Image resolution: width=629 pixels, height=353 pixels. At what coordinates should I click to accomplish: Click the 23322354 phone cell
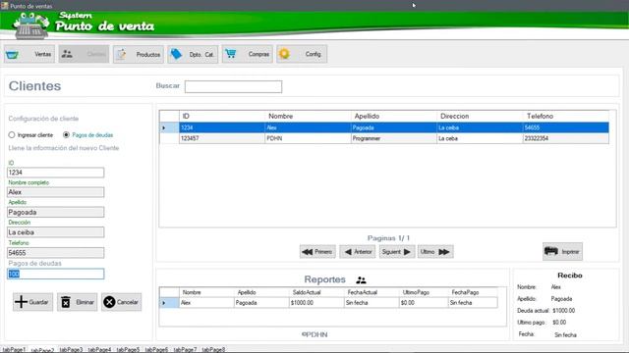[566, 138]
